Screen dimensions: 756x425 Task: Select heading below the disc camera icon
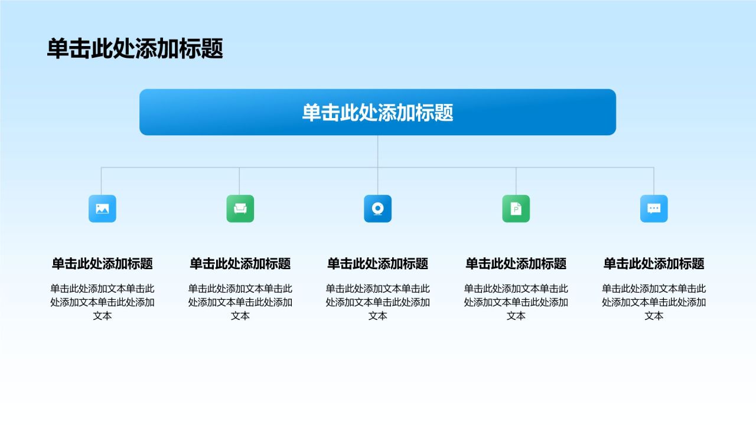(378, 264)
